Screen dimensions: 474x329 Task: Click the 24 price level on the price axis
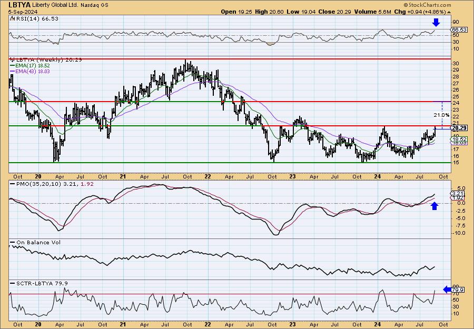[456, 103]
